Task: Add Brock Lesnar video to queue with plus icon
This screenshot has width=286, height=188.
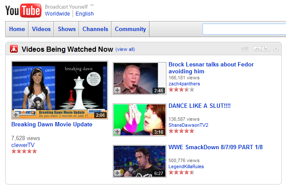Action: [117, 90]
